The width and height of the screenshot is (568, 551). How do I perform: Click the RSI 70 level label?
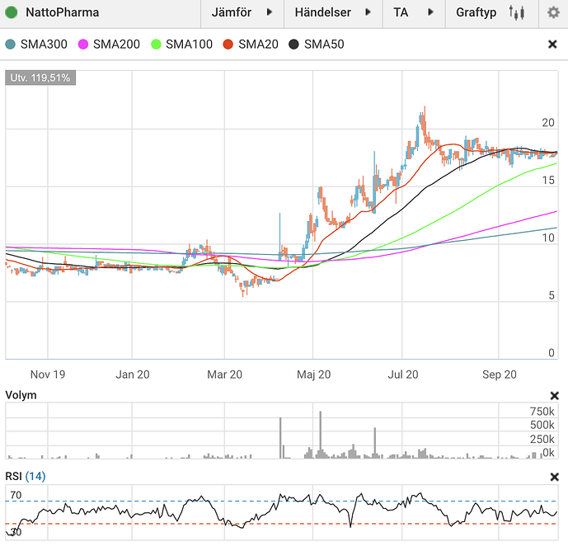16,495
